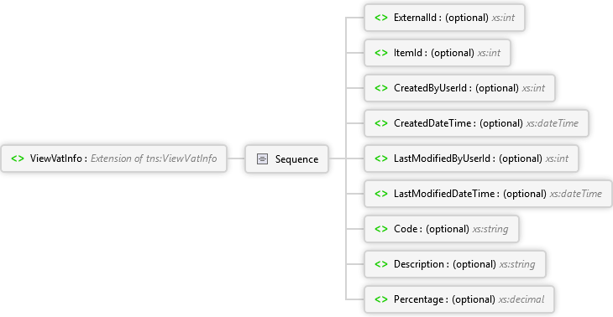Select the LastModifiedDateTime element label
The width and height of the screenshot is (613, 317).
[444, 194]
